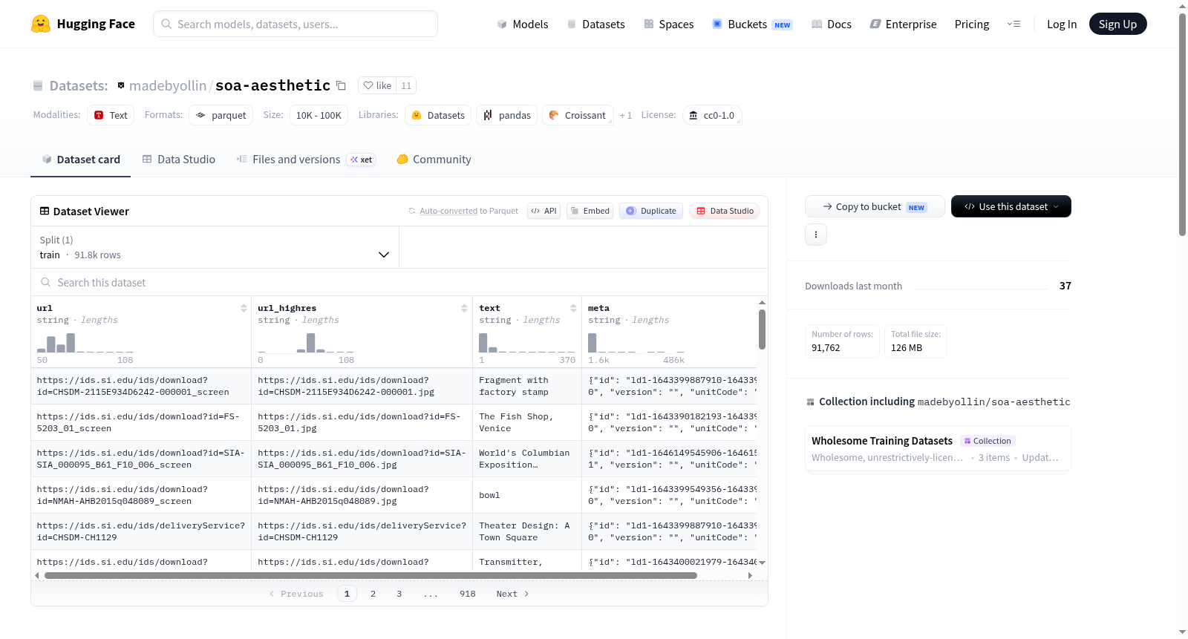Go to the Pricing page
Screen dimensions: 1188x639
coord(972,24)
